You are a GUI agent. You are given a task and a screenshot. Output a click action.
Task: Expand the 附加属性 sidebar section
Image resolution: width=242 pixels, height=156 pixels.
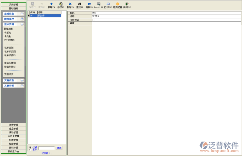point(22,19)
